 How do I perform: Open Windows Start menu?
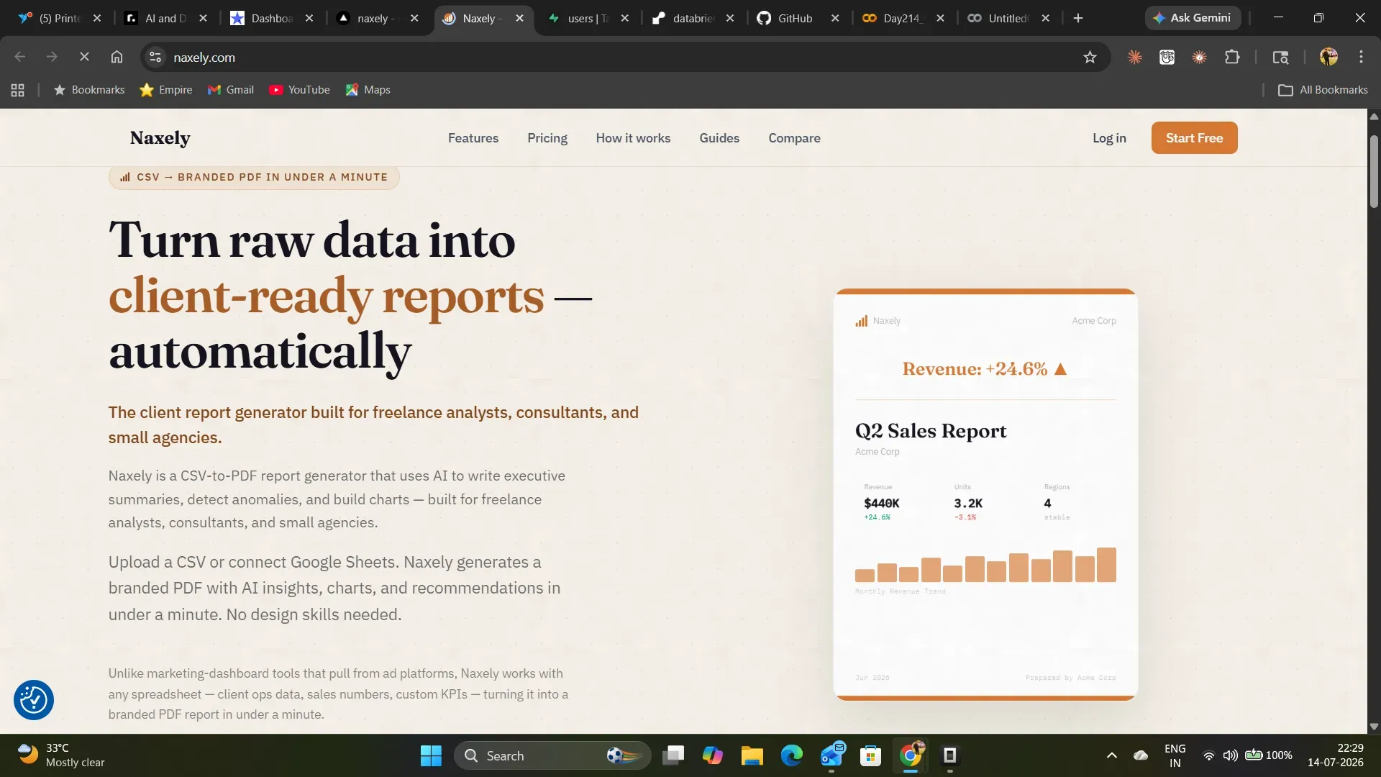(x=431, y=755)
